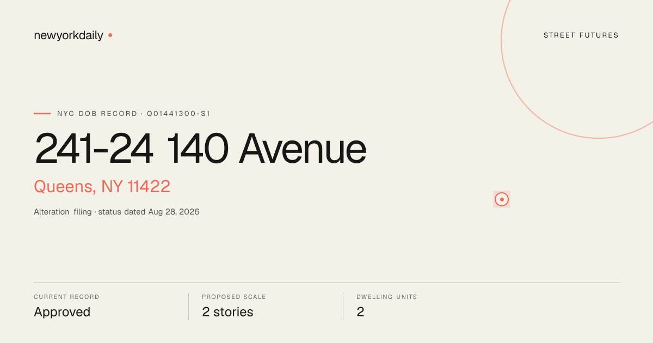Click the 241-24 140 Avenue headline
Screen dimensions: 653x343
tap(200, 149)
